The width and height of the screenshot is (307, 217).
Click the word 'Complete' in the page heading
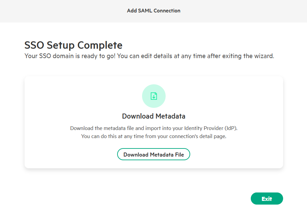[100, 45]
